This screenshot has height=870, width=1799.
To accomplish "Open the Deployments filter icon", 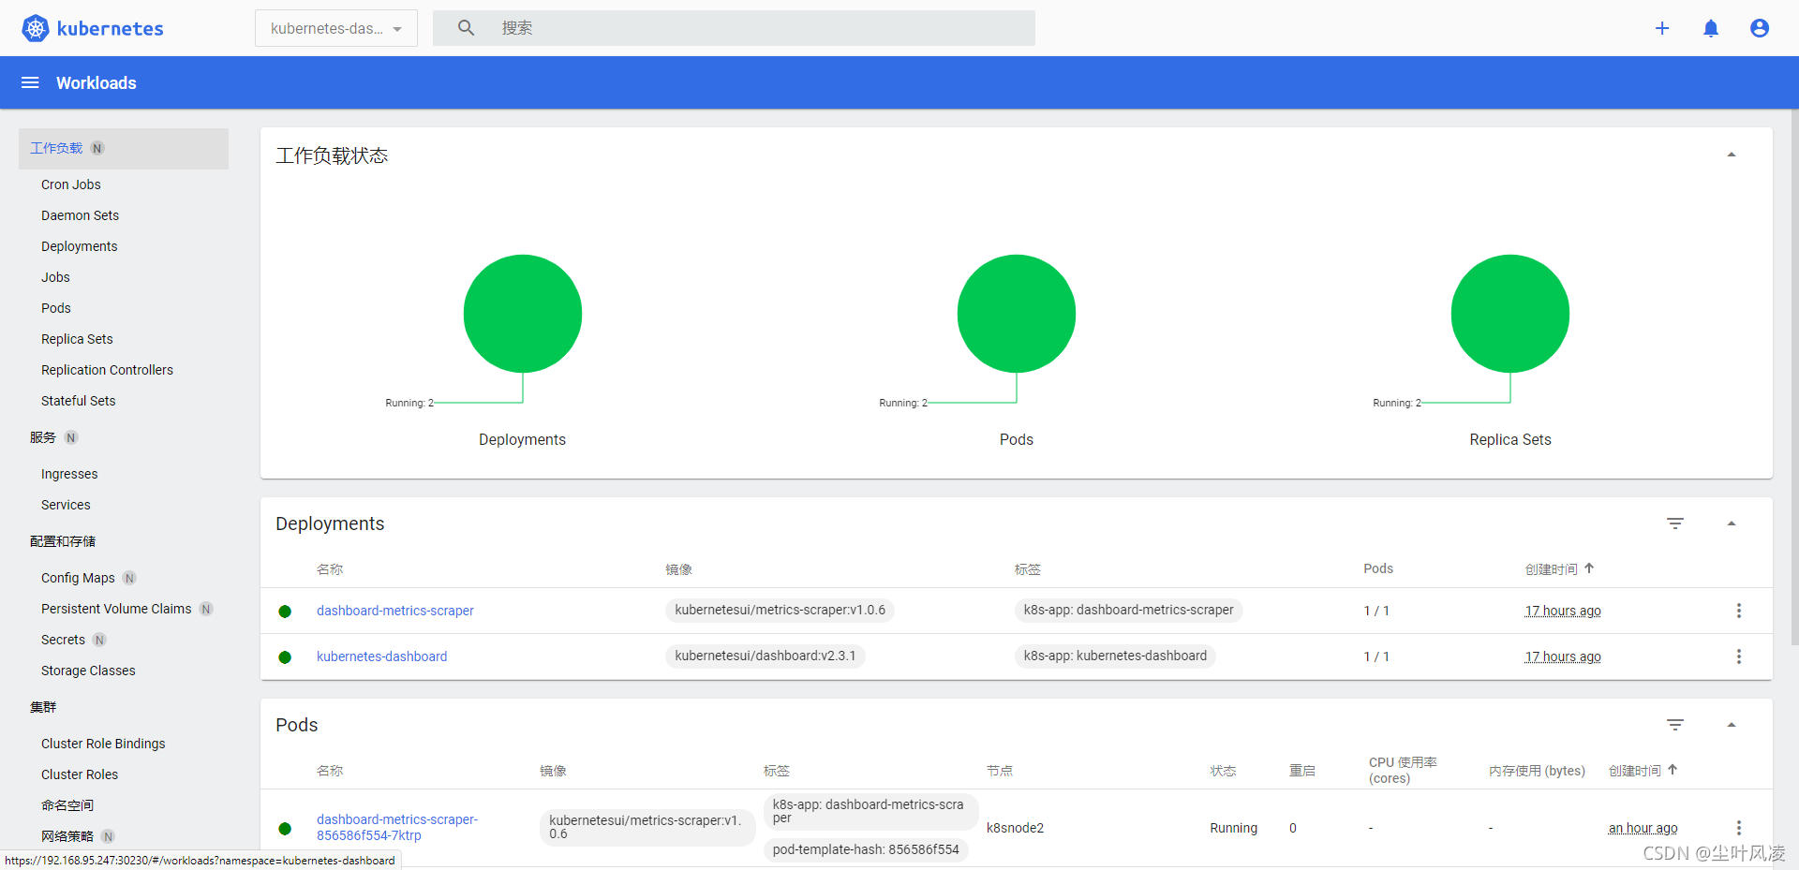I will point(1675,523).
